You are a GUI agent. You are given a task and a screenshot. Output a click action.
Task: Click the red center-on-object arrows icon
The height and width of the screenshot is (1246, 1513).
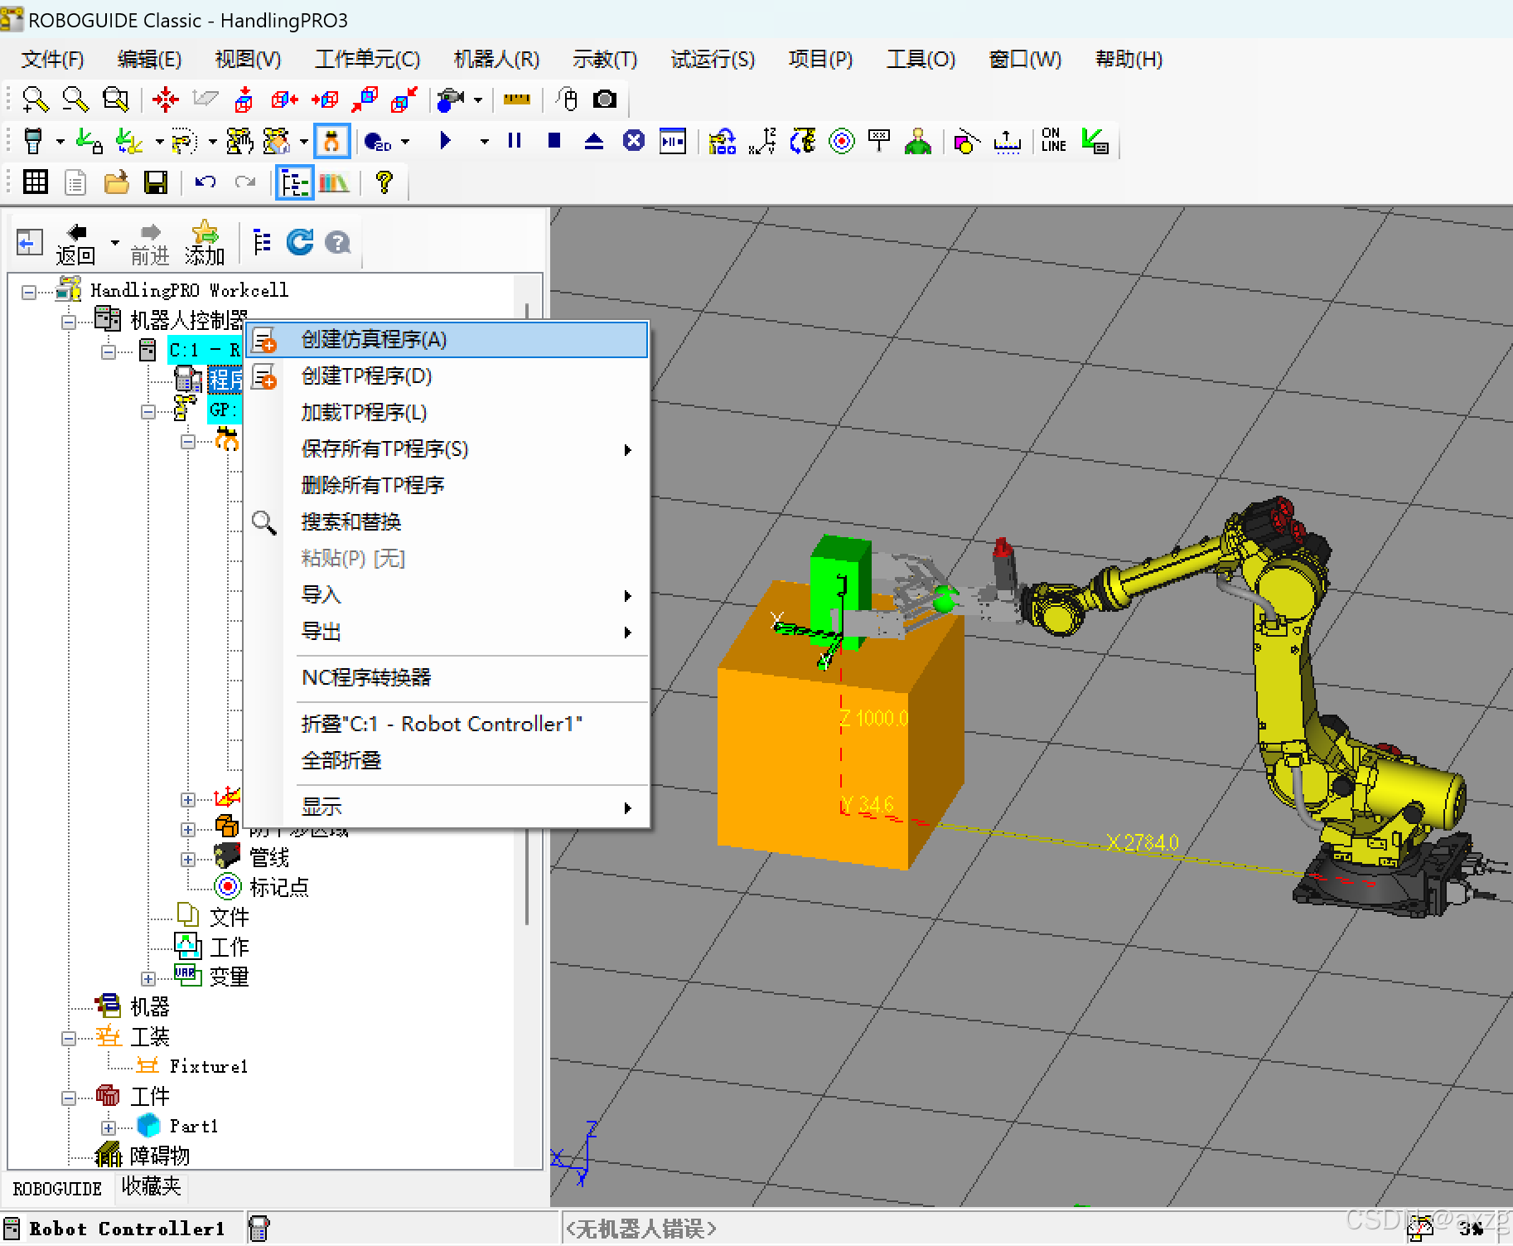(x=165, y=99)
